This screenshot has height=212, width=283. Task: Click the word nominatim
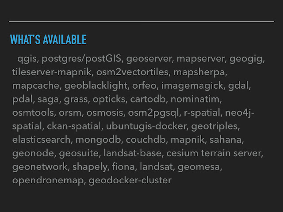click(x=195, y=99)
